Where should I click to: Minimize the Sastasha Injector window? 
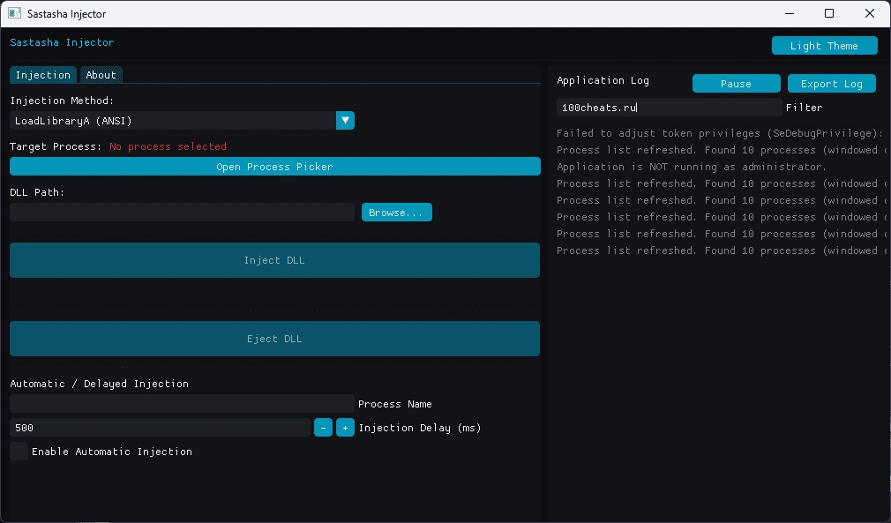(790, 13)
